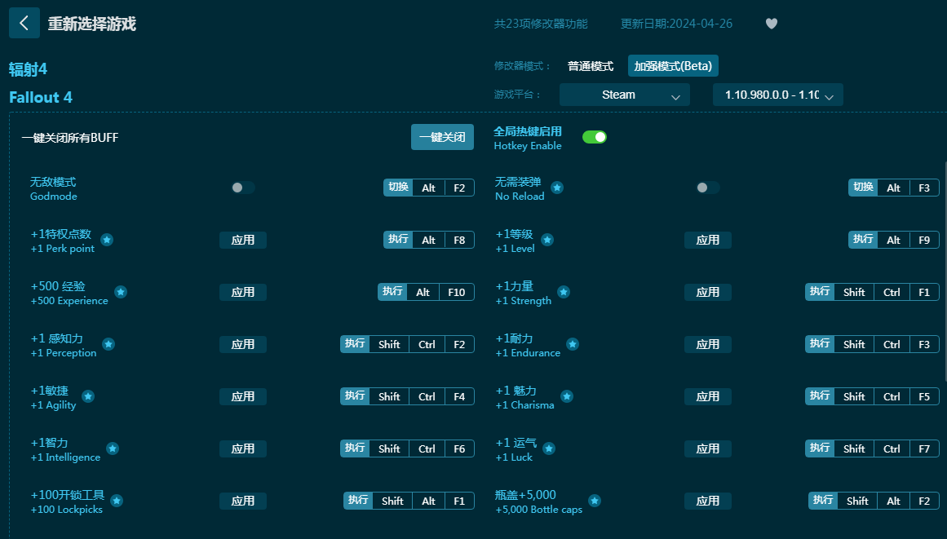Click 切换 label on Godmode hotkey

point(399,188)
